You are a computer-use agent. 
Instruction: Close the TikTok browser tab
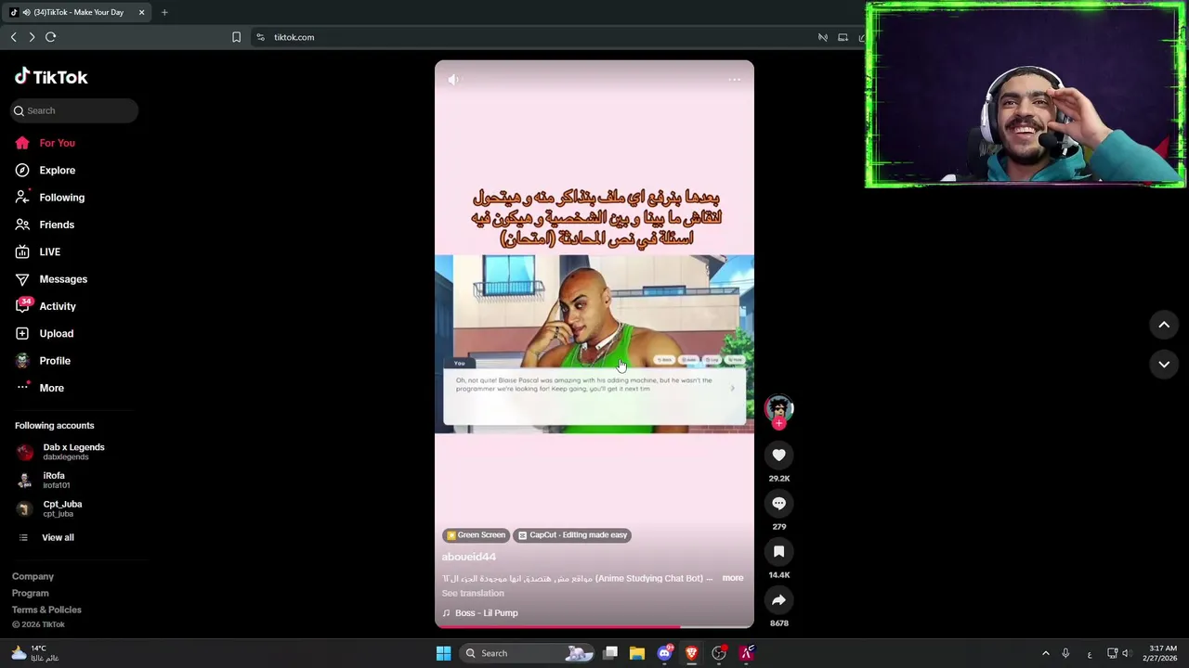tap(141, 12)
